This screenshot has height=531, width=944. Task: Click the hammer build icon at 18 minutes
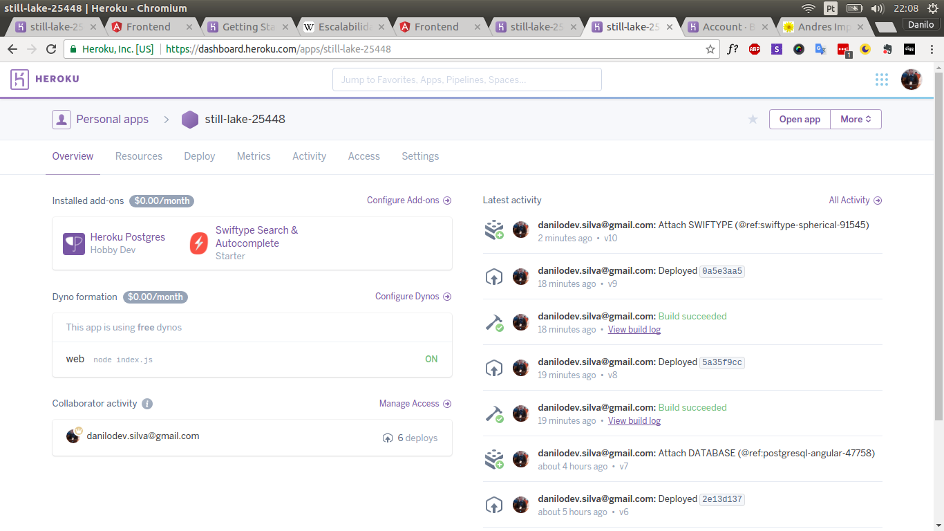[x=493, y=322]
